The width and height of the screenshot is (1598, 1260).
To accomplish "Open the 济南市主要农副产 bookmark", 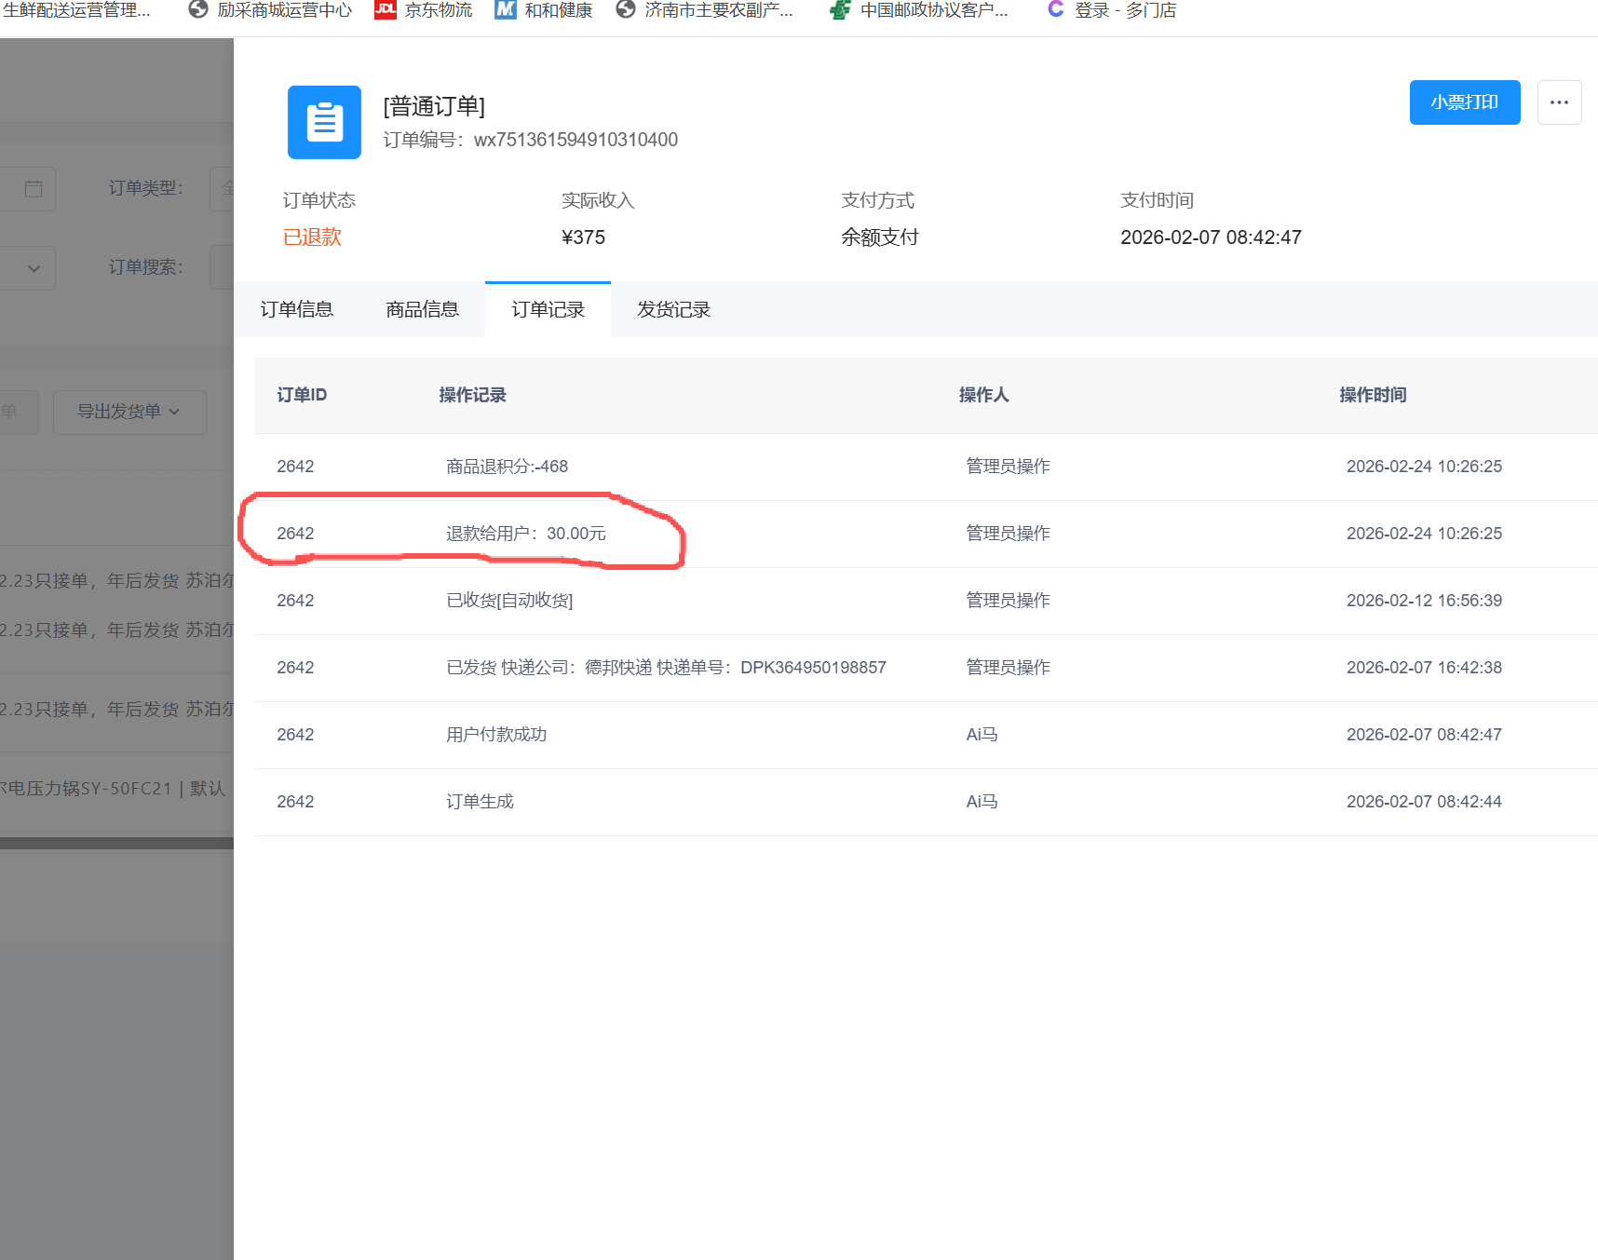I will (x=706, y=10).
